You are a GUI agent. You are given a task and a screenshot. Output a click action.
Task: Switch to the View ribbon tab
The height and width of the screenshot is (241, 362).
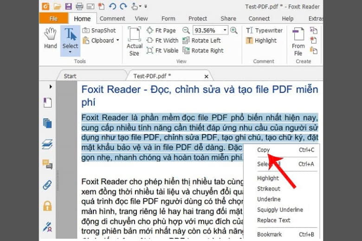point(141,19)
